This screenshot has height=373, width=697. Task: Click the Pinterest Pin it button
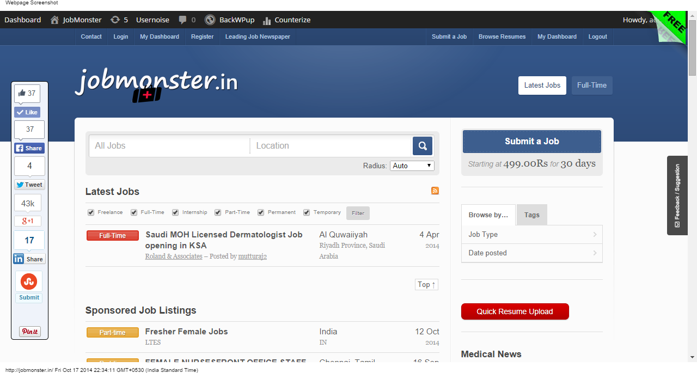click(x=30, y=332)
